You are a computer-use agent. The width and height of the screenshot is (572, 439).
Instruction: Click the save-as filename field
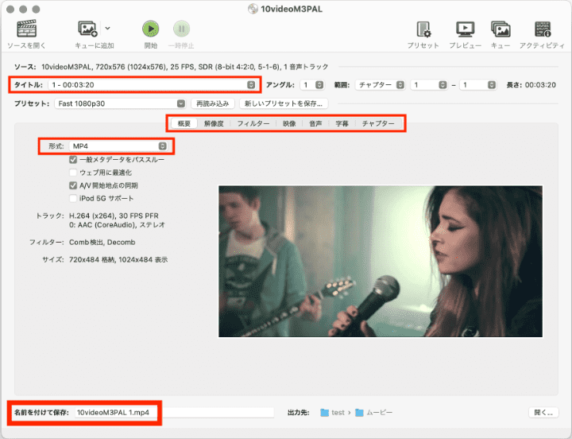(x=174, y=412)
